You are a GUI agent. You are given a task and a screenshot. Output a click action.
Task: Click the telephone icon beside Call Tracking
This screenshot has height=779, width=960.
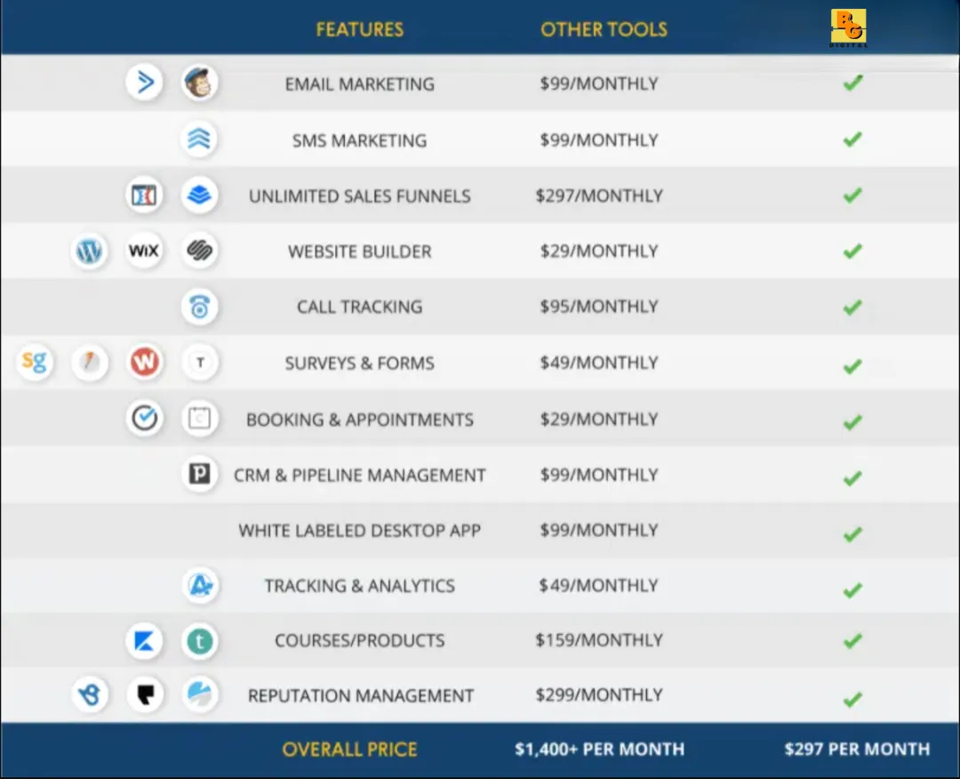(x=200, y=307)
